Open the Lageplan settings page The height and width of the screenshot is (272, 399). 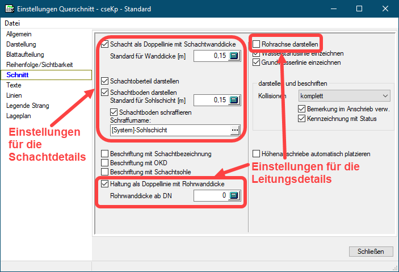(19, 116)
